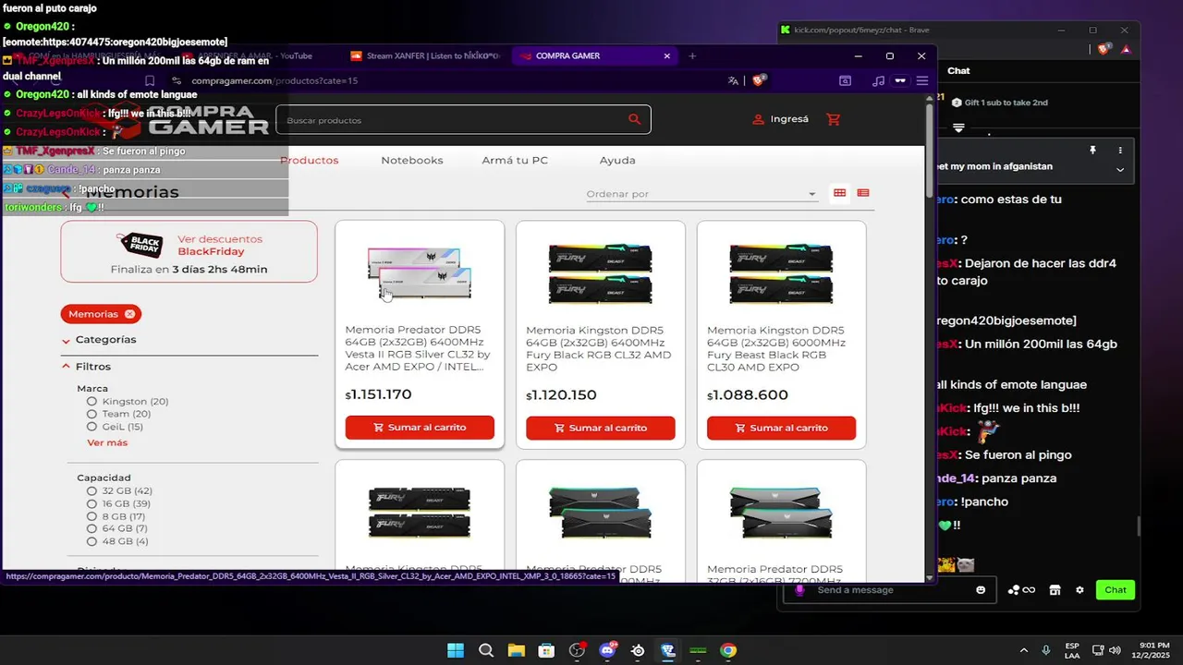
Task: Open a new browser tab with plus
Action: pos(692,55)
